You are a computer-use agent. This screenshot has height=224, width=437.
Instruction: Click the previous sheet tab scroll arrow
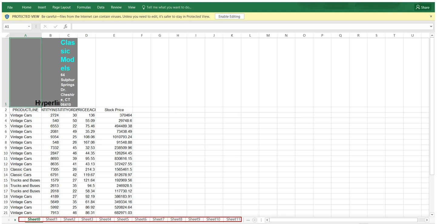click(x=9, y=220)
